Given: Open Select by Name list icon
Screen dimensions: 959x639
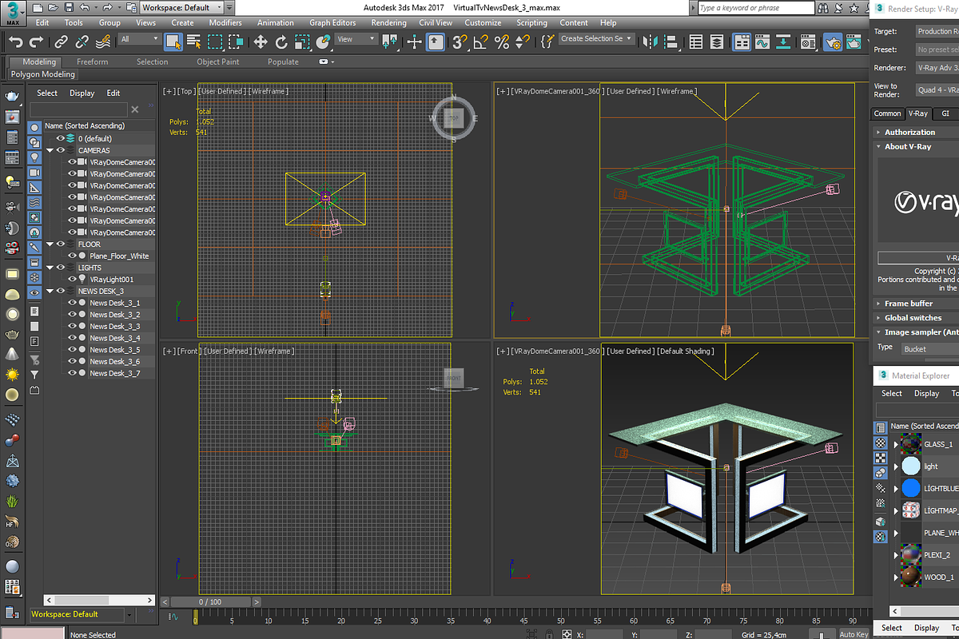Looking at the screenshot, I should tap(194, 42).
